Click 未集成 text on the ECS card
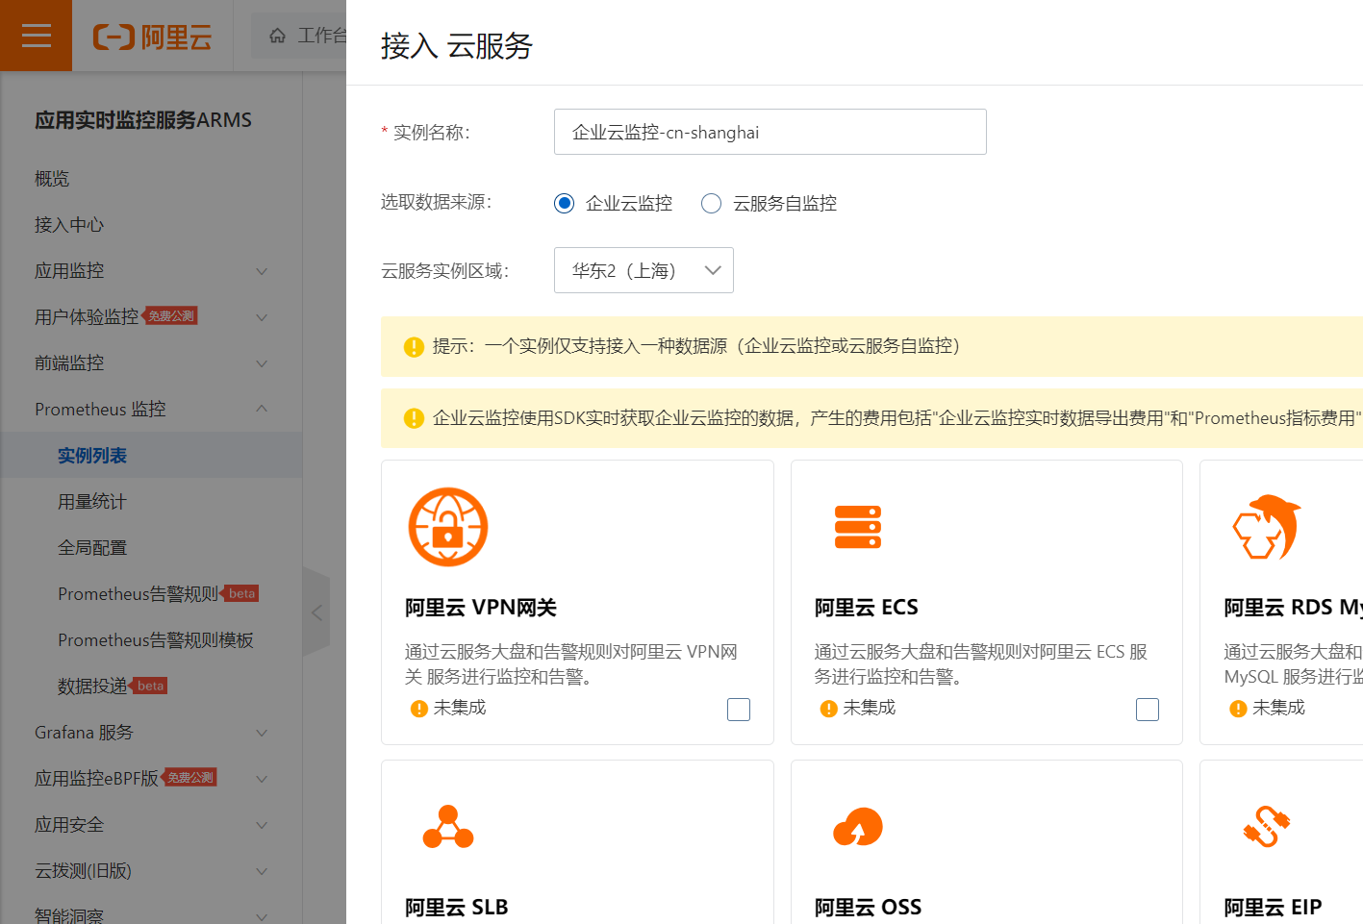The height and width of the screenshot is (924, 1363). 870,708
